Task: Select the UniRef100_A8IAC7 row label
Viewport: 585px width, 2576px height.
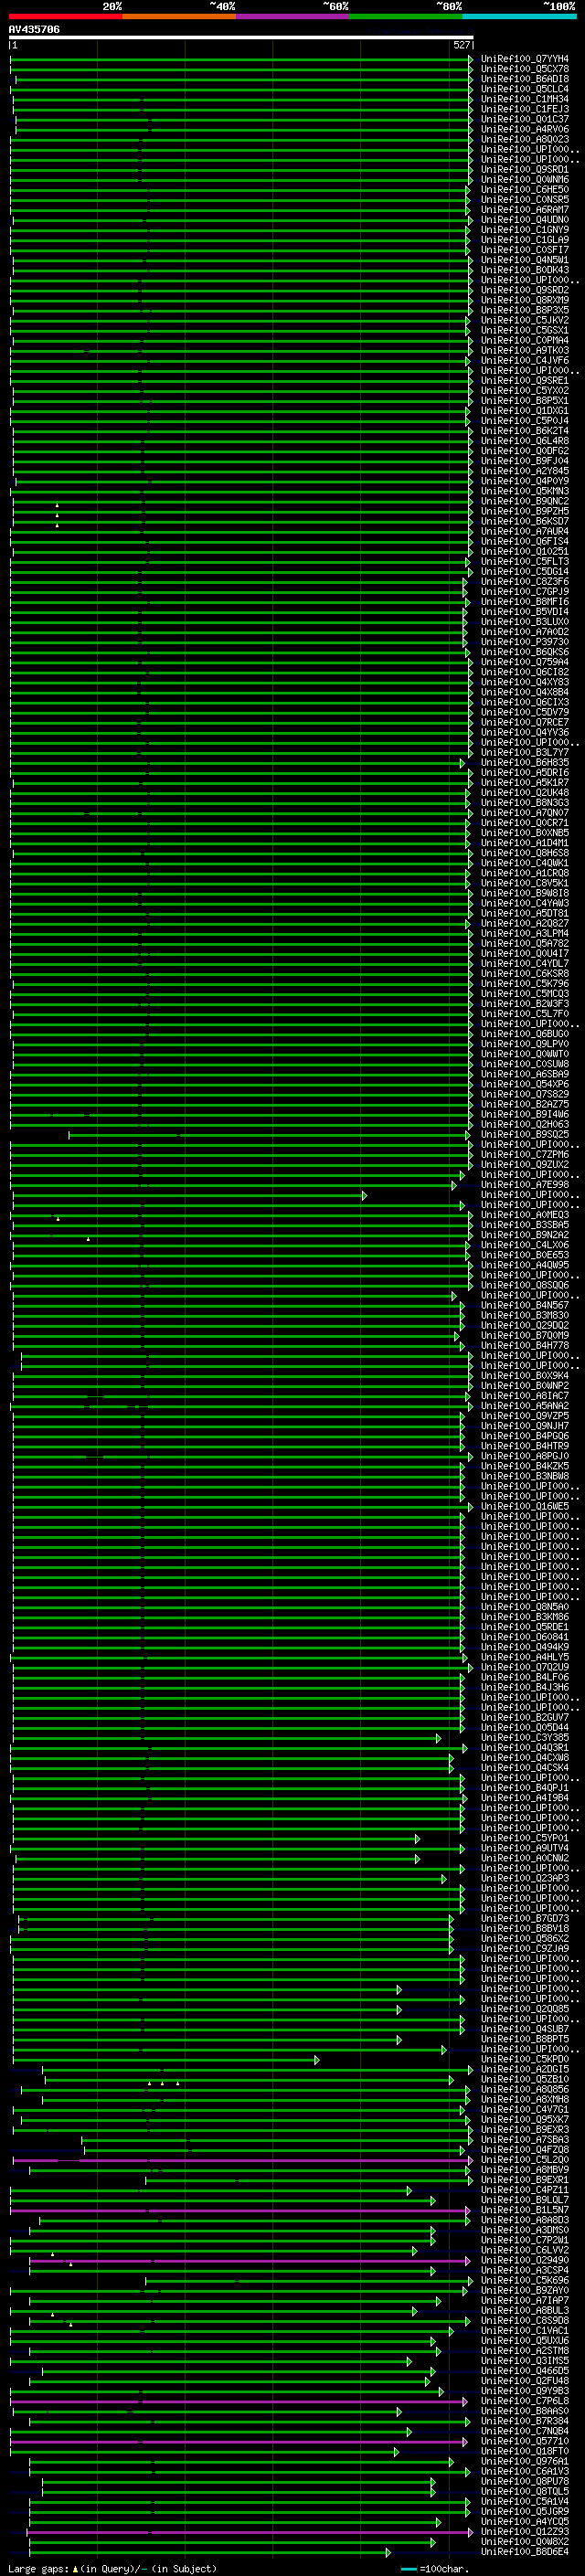Action: point(525,1396)
